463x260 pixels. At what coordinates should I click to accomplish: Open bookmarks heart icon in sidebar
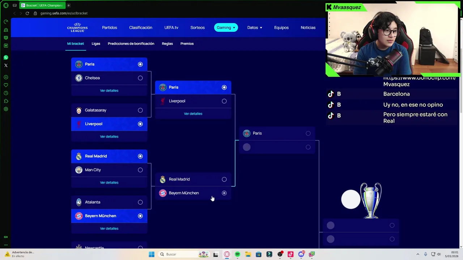tap(6, 85)
